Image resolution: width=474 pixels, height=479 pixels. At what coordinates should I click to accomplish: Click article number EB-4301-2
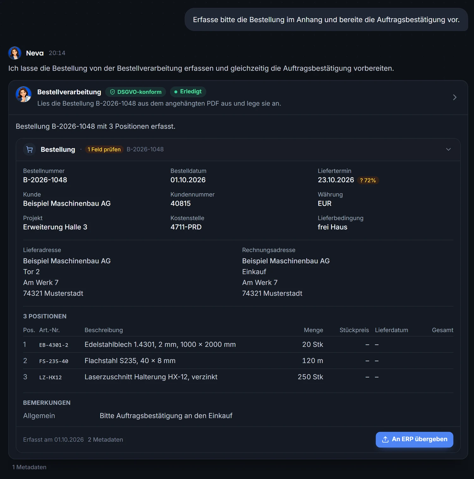tap(54, 345)
